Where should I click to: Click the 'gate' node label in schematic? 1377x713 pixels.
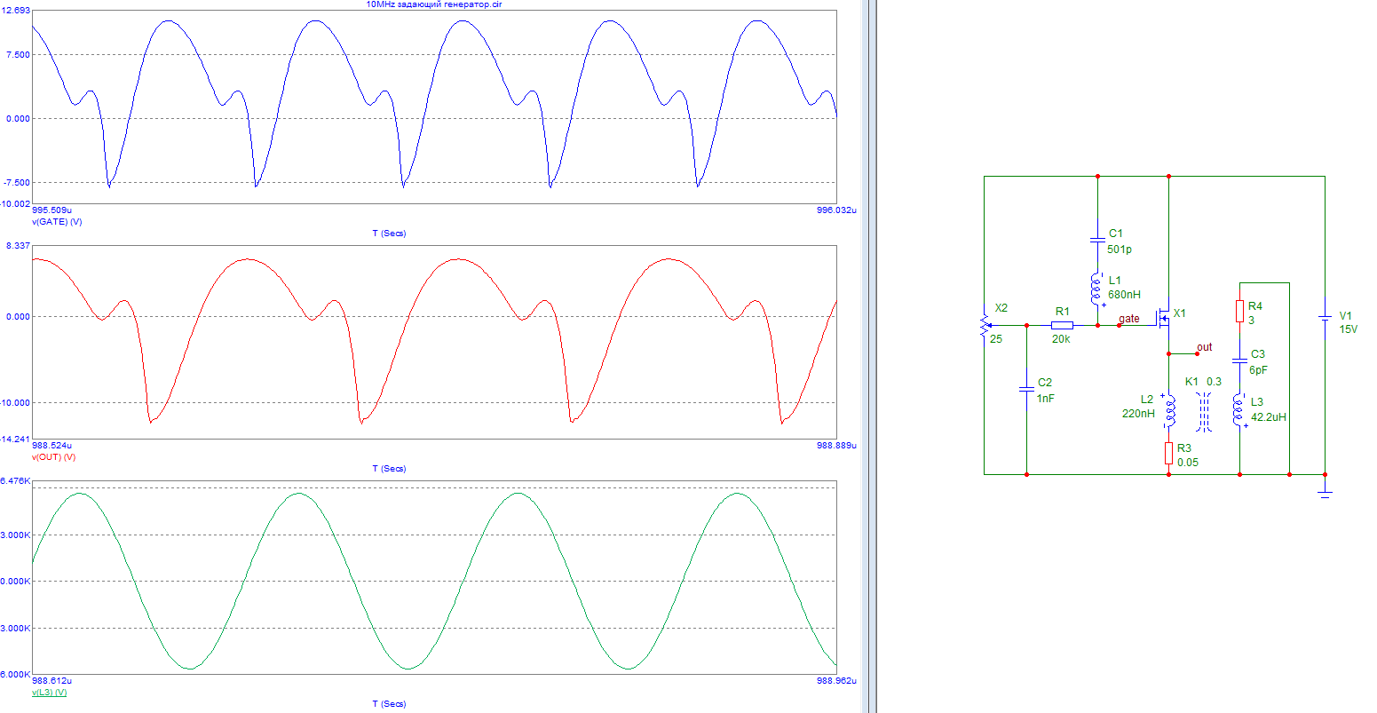(1129, 318)
